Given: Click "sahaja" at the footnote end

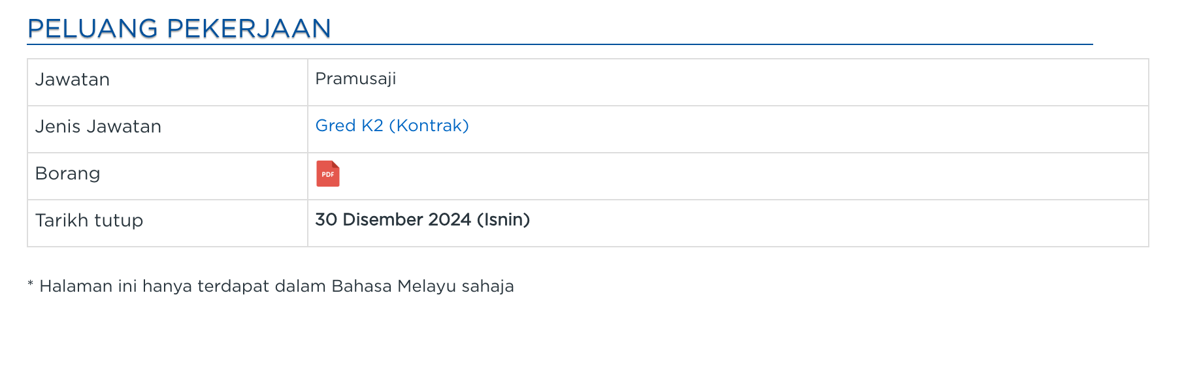Looking at the screenshot, I should pyautogui.click(x=487, y=287).
